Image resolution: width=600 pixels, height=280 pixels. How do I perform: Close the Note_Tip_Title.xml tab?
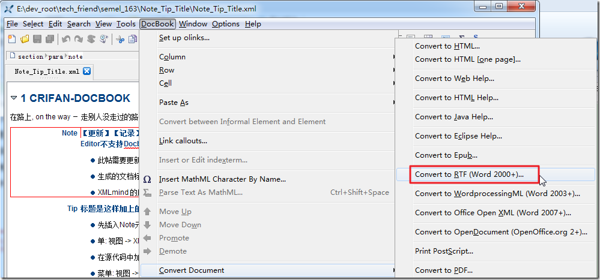click(86, 71)
